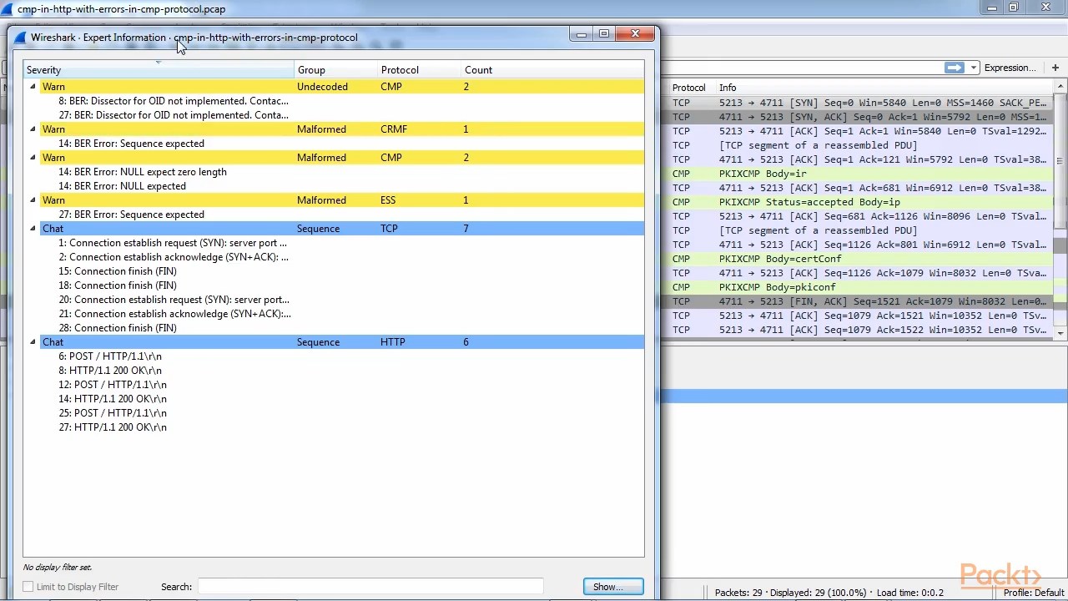Click the packet list vertical scrollbar

point(1060,209)
